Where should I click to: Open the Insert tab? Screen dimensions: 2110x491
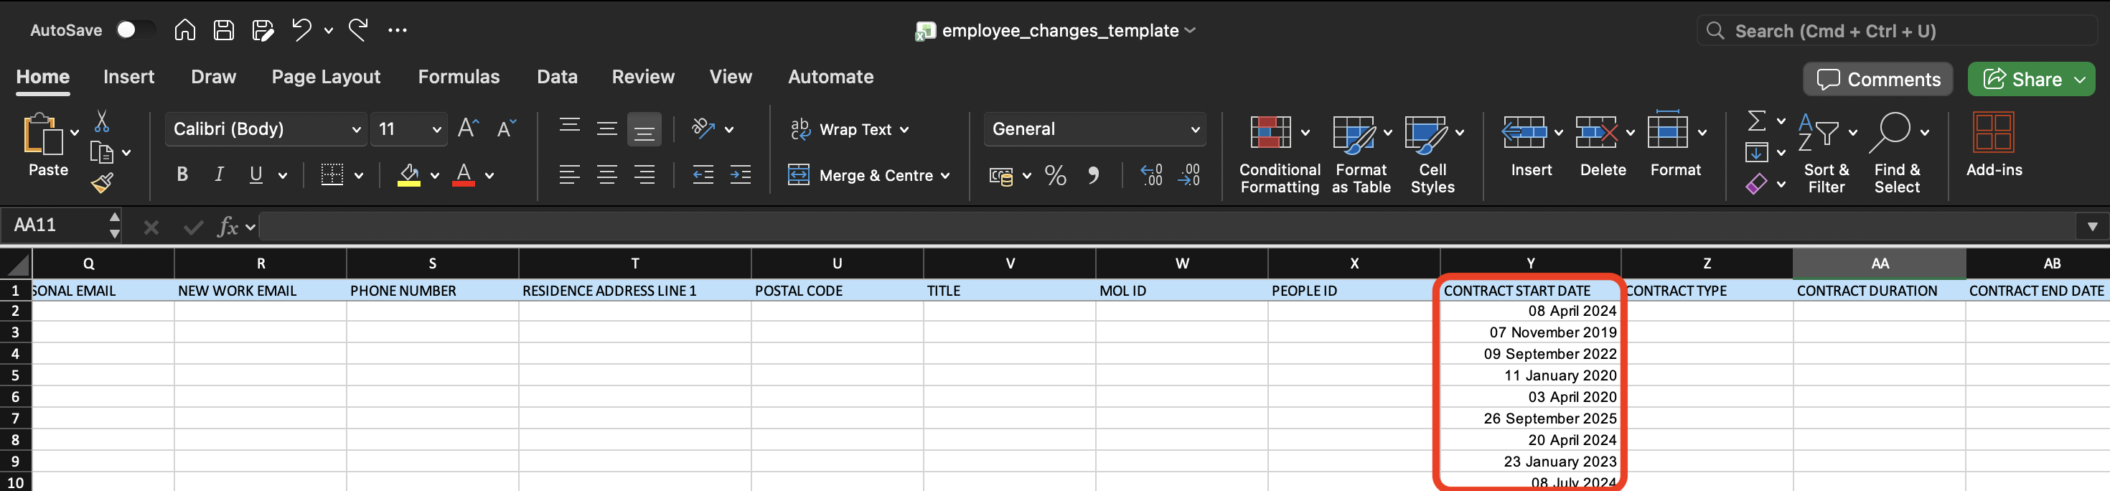click(x=128, y=77)
